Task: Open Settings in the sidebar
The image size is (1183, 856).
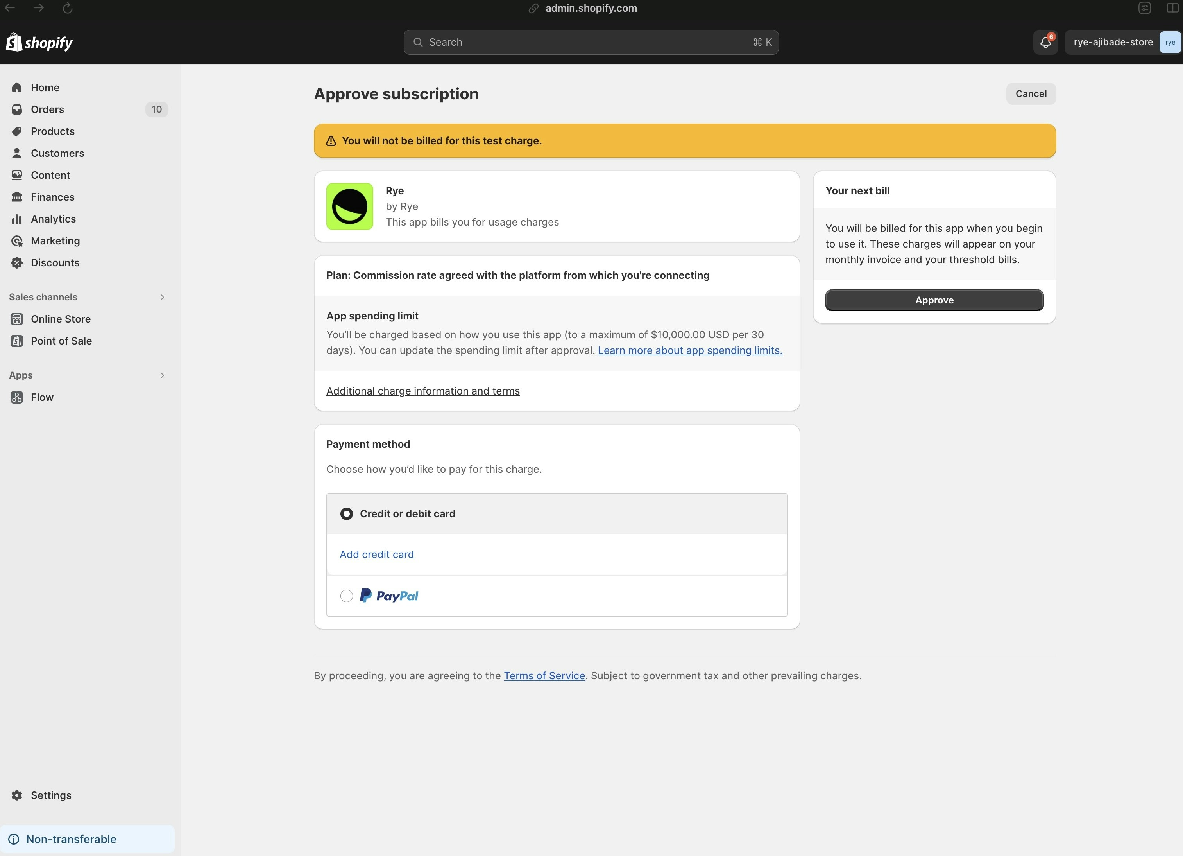Action: pyautogui.click(x=51, y=795)
